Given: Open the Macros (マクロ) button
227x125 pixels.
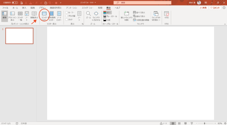Looking at the screenshot, I should pos(166,15).
